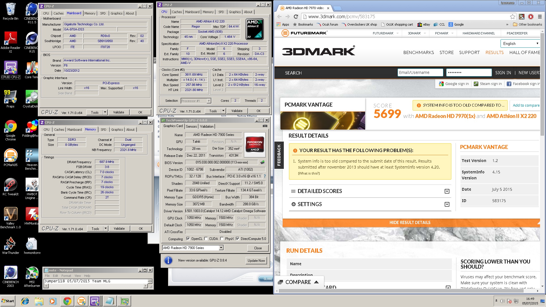The image size is (546, 307).
Task: Click the bus interface question mark icon
Action: [x=264, y=176]
